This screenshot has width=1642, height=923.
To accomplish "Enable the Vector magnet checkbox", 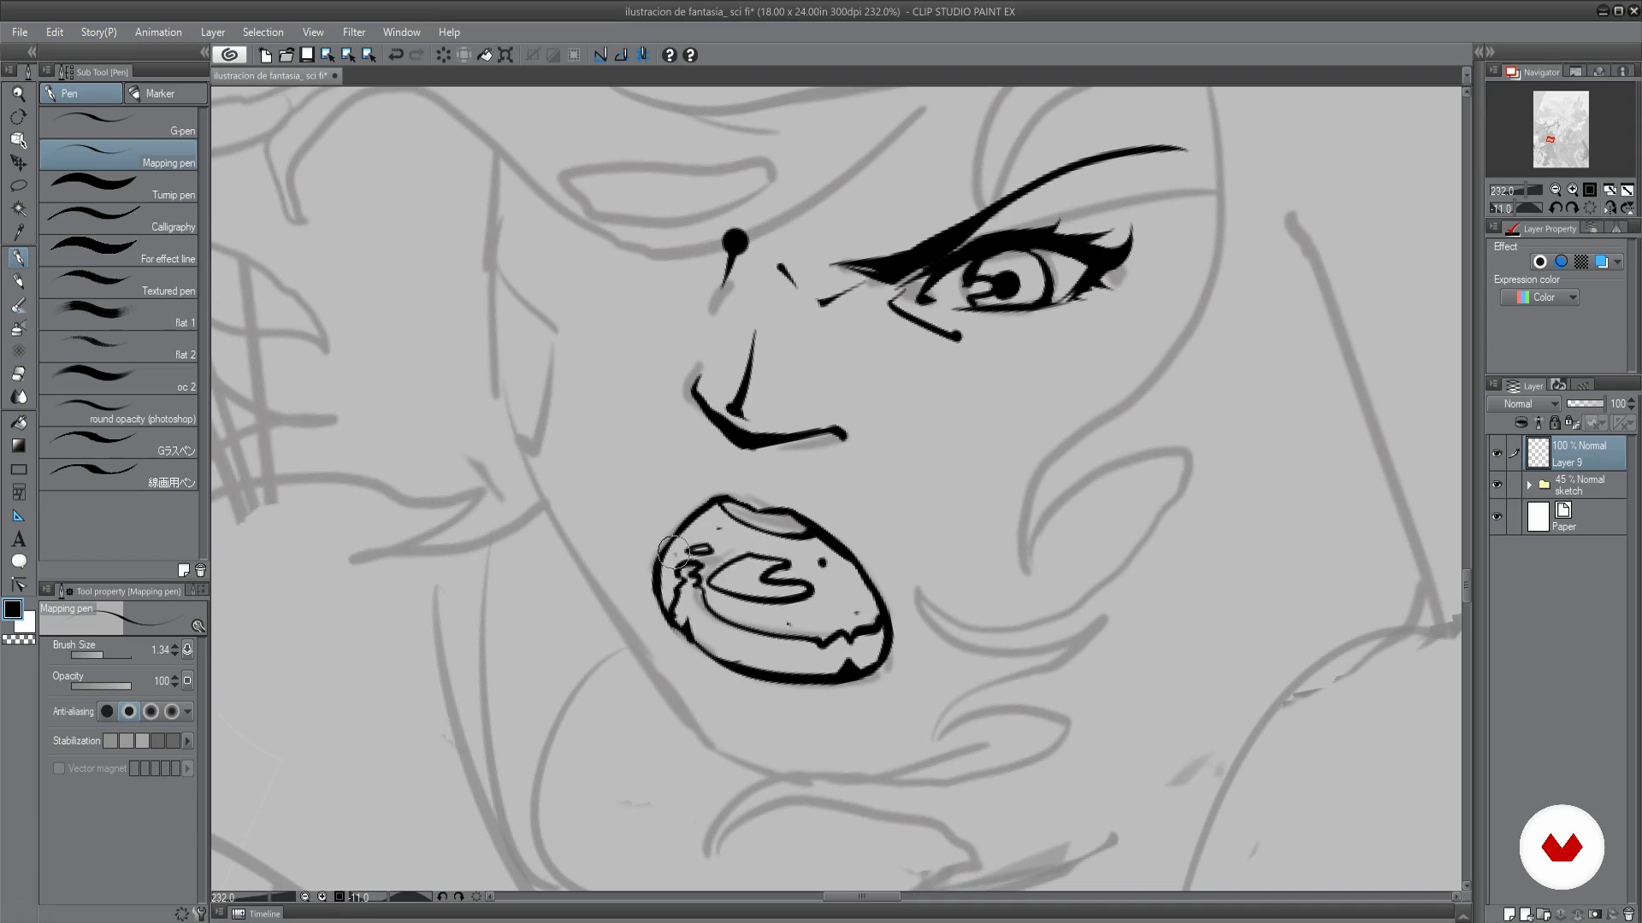I will (x=59, y=768).
